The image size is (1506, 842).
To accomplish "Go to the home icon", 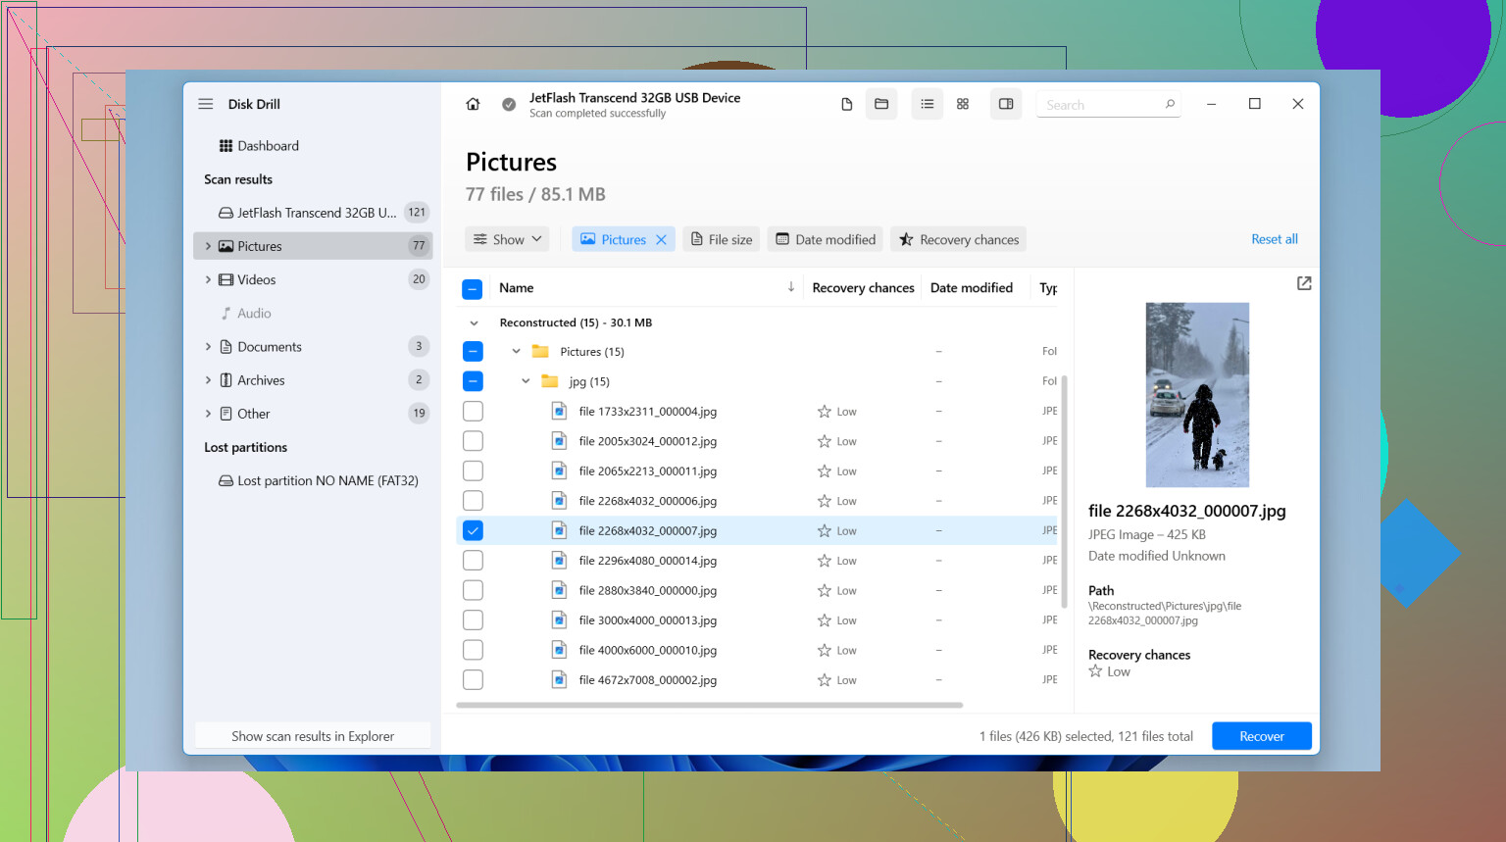I will point(473,104).
